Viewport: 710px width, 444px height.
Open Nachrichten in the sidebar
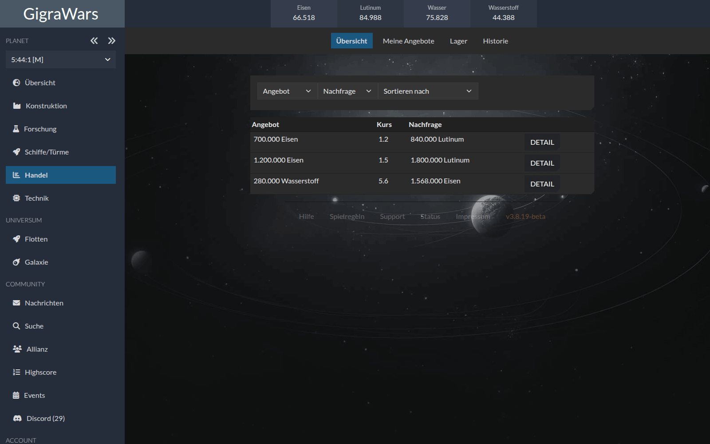click(x=61, y=303)
